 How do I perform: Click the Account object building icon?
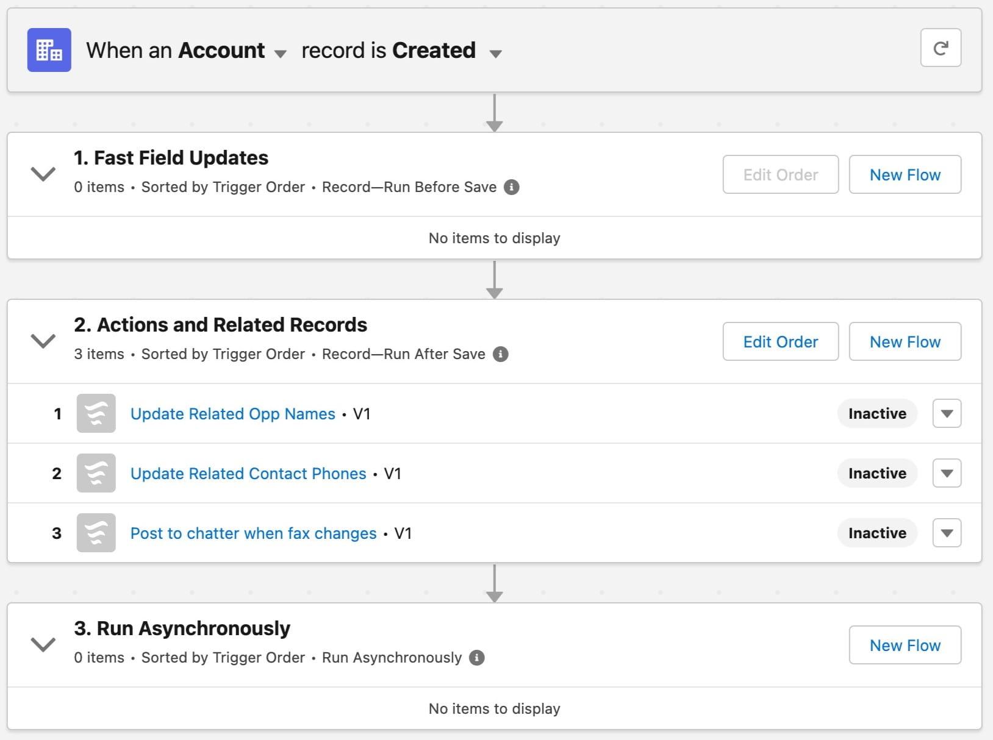49,50
